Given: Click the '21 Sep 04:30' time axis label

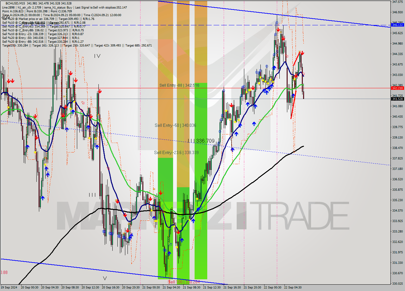Looking at the screenshot, I should [x=171, y=288].
